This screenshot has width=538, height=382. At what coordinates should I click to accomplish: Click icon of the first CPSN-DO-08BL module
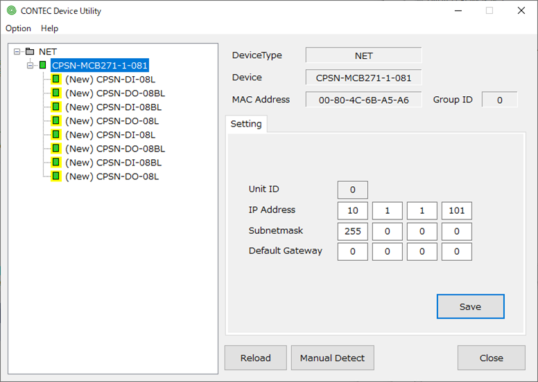pyautogui.click(x=56, y=93)
